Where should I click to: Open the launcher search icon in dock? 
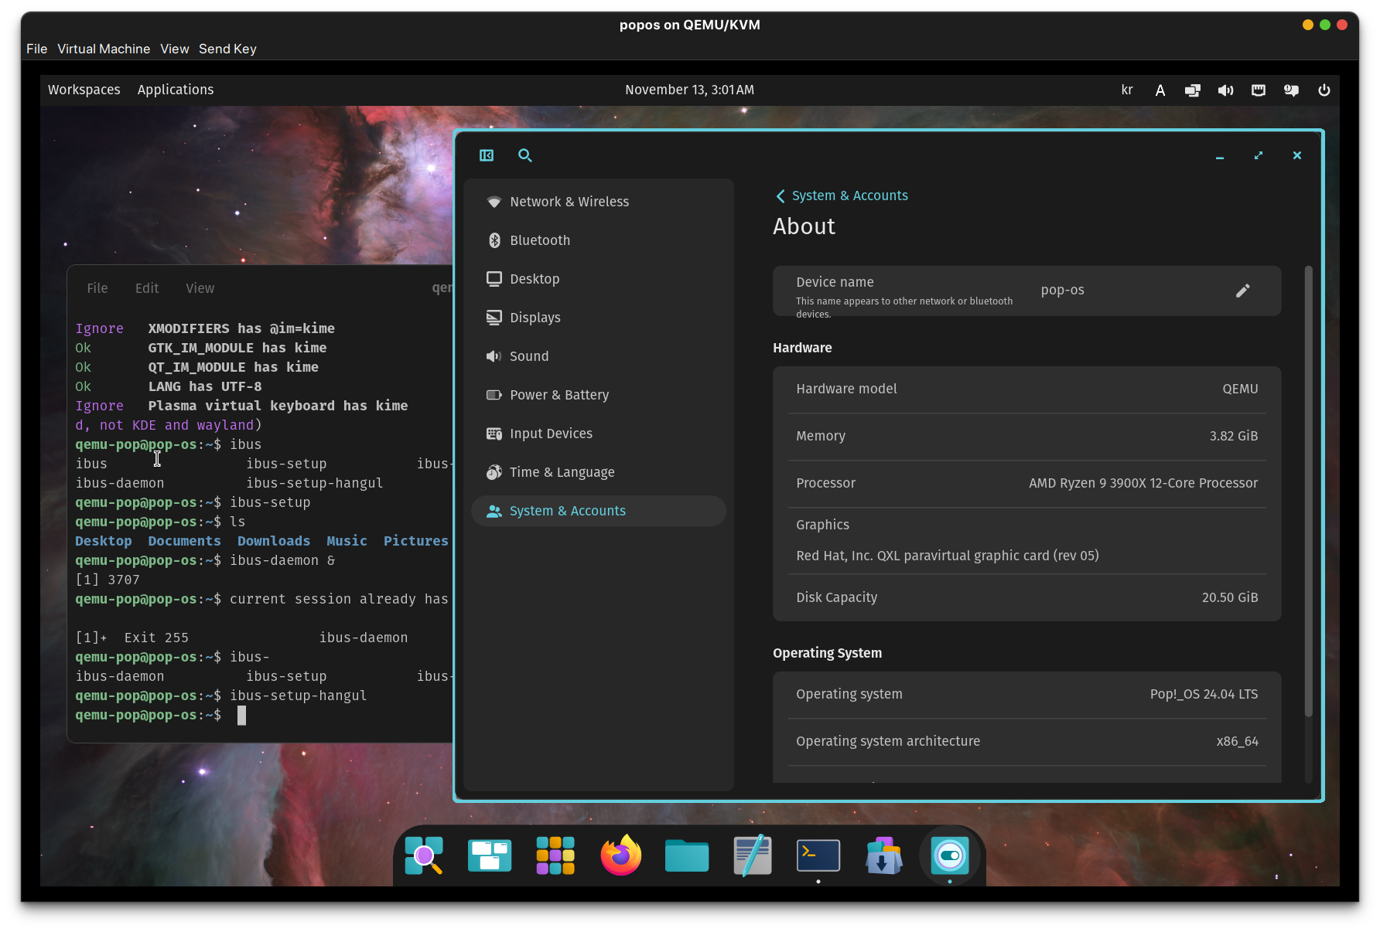424,855
